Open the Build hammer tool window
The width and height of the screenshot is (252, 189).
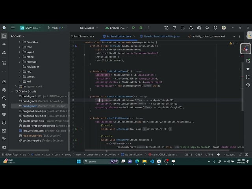pyautogui.click(x=4, y=106)
